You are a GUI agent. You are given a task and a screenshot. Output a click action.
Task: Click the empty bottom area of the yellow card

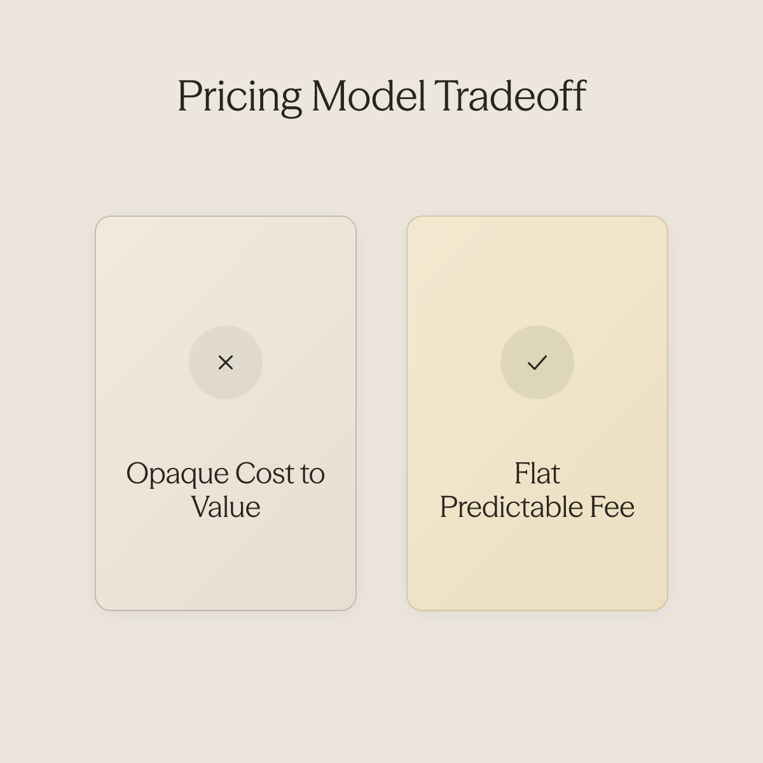(537, 566)
